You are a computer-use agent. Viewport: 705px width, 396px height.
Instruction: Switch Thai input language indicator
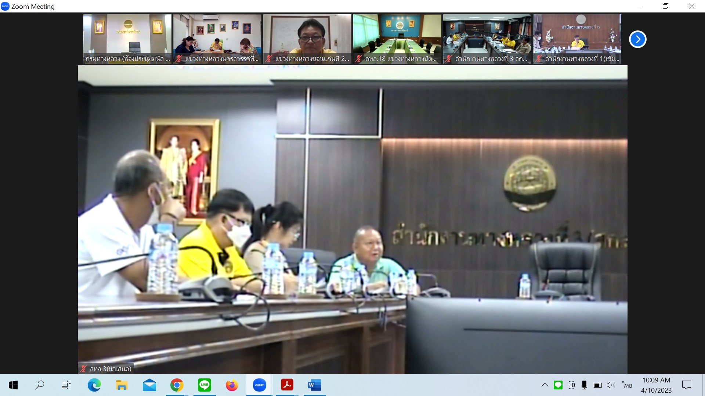[x=627, y=385]
